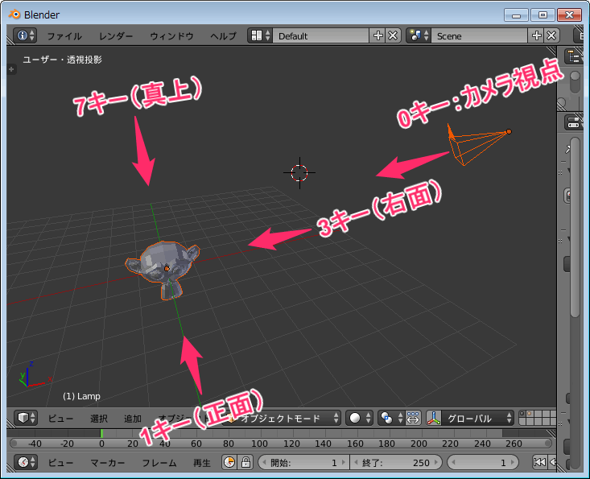
Task: Delete the Default screen layout with X
Action: [x=393, y=35]
